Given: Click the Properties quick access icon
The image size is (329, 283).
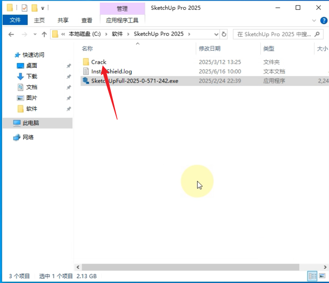Looking at the screenshot, I should click(x=24, y=8).
